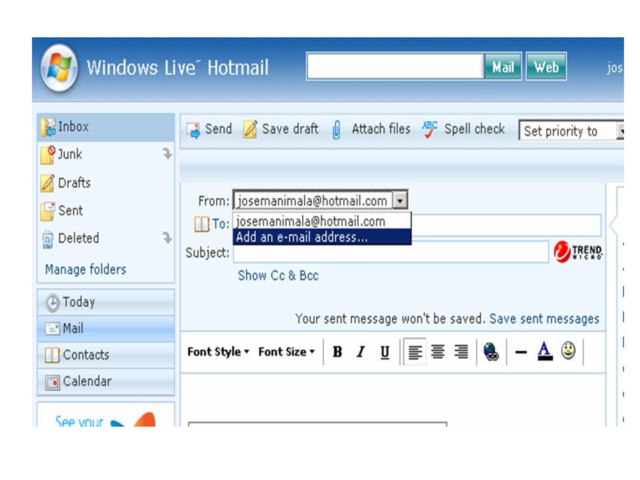Screen dimensions: 640x480
Task: Apply underline formatting
Action: [x=385, y=352]
